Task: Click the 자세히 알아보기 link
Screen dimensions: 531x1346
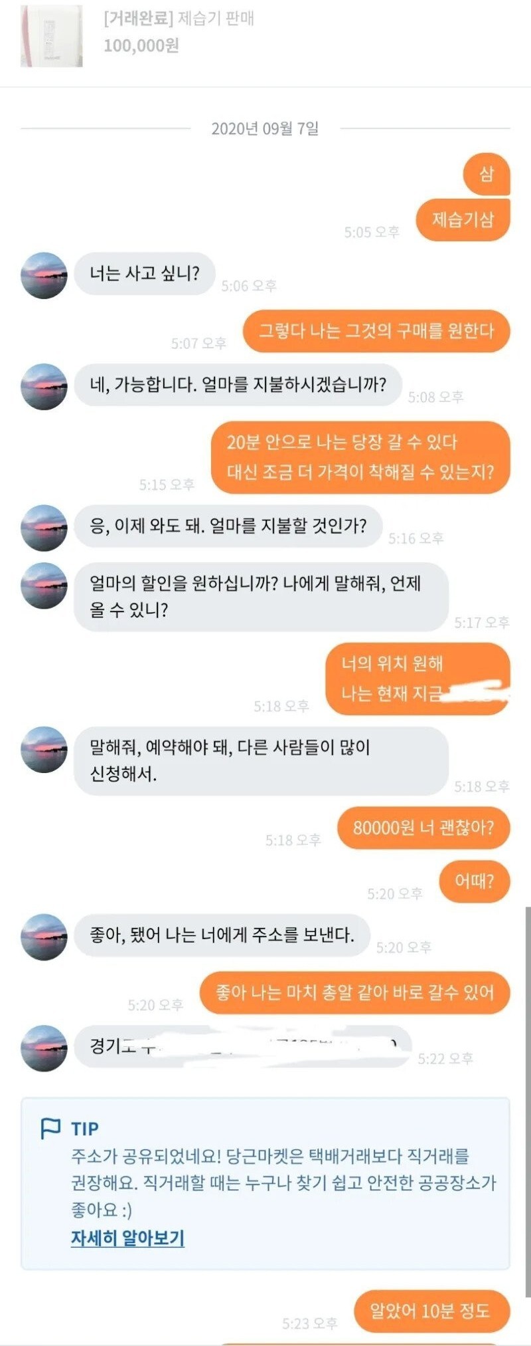Action: coord(127,1238)
